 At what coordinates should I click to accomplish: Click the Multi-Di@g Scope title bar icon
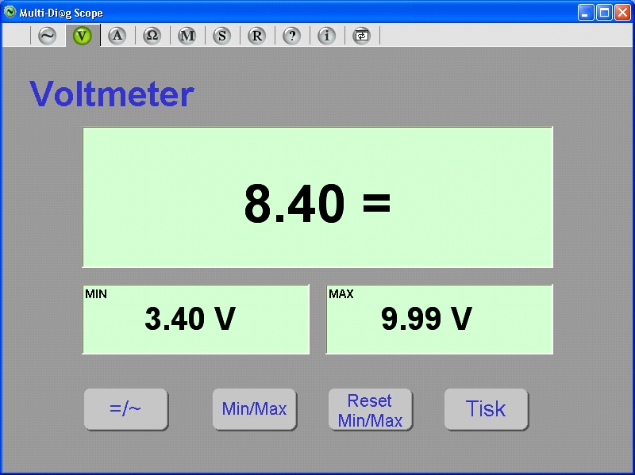[x=10, y=12]
